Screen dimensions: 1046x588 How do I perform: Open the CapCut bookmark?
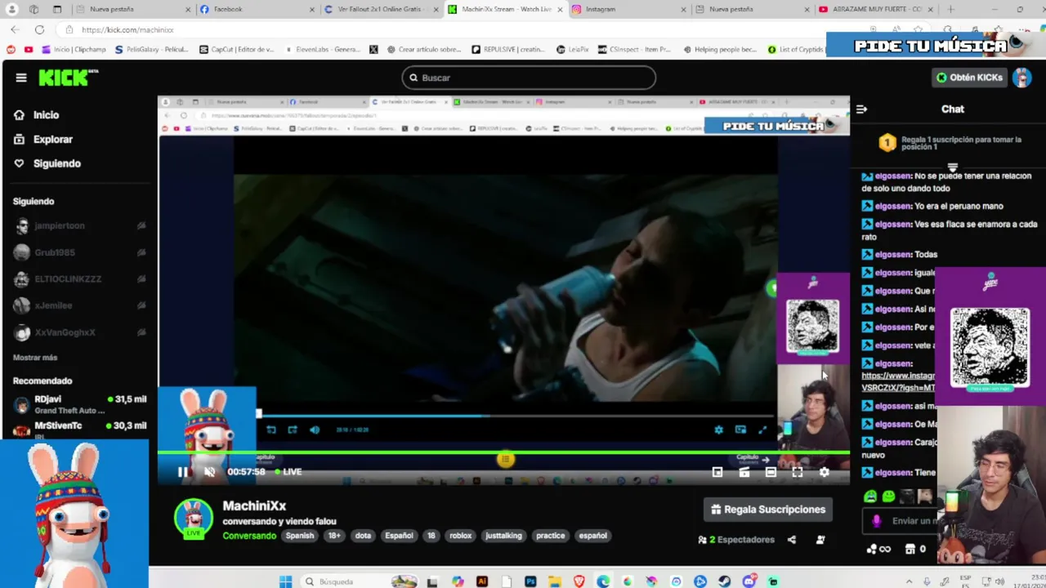tap(237, 49)
